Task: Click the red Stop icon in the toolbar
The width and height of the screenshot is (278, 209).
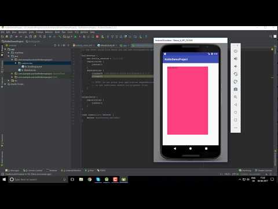Action: point(97,37)
